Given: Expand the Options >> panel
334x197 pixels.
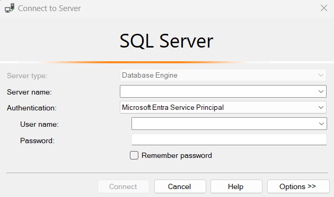Looking at the screenshot, I should pyautogui.click(x=298, y=186).
